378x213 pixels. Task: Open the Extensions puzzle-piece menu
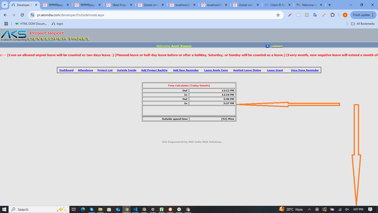coord(332,15)
